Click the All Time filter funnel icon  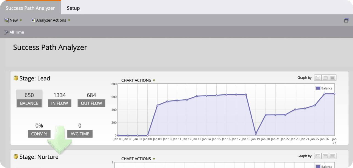point(6,32)
